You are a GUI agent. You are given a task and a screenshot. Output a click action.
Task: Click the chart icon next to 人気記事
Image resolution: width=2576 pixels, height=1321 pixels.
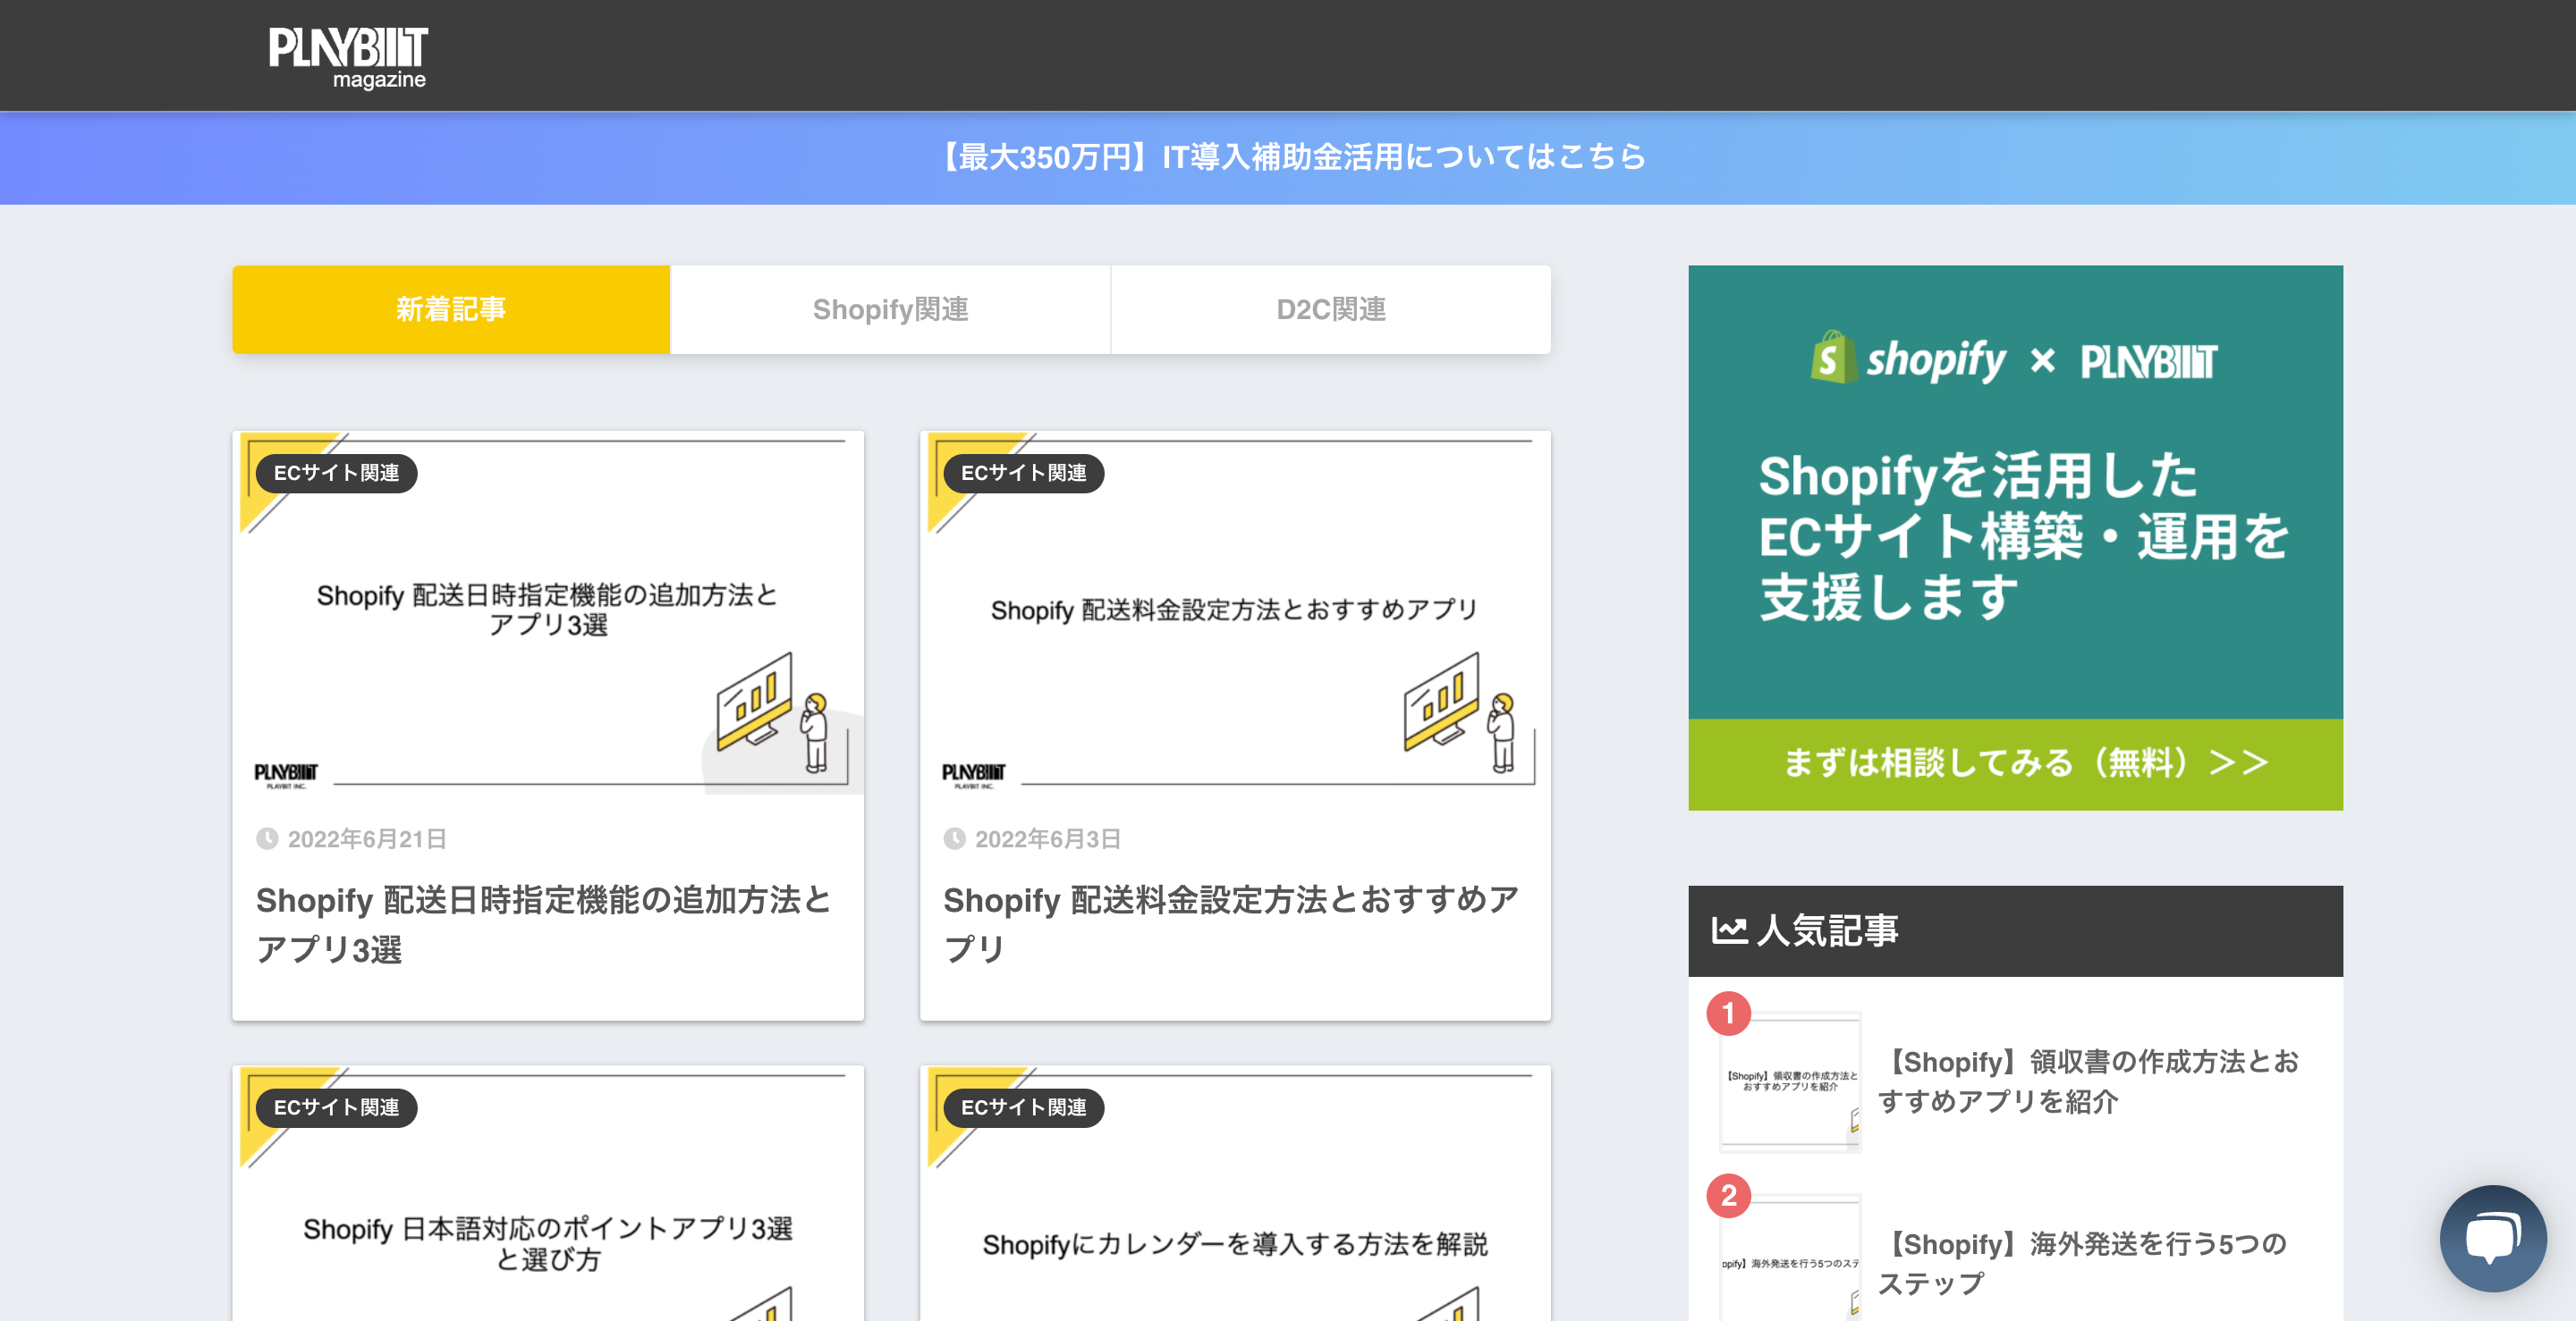[1729, 930]
